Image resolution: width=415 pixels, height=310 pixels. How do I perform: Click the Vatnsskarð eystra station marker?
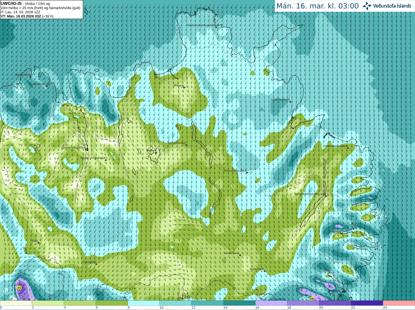point(348,148)
